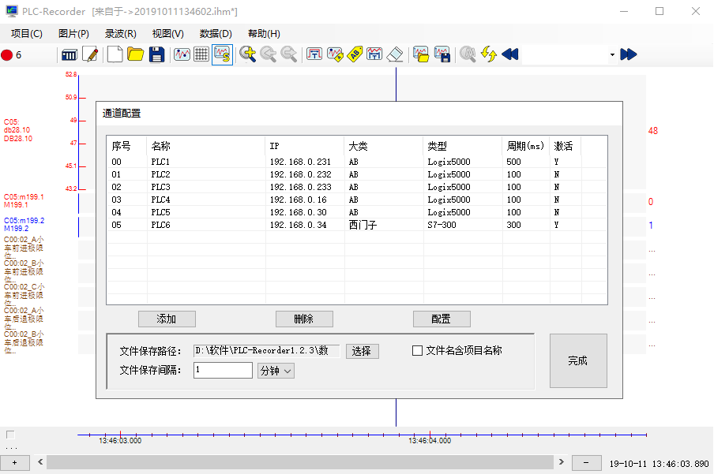
Task: Click the edit pencil toolbar icon
Action: click(x=91, y=54)
